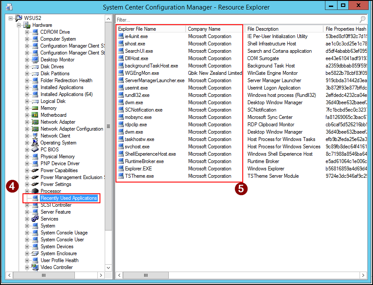This screenshot has height=285, width=373.
Task: Click the Services gears icon
Action: click(x=35, y=219)
